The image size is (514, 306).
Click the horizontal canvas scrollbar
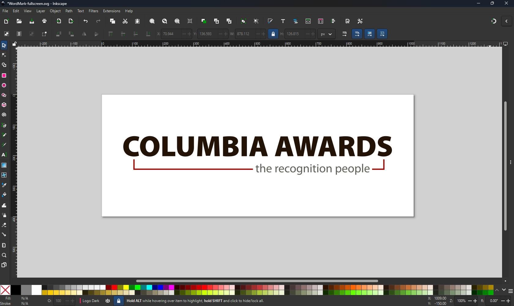click(257, 281)
